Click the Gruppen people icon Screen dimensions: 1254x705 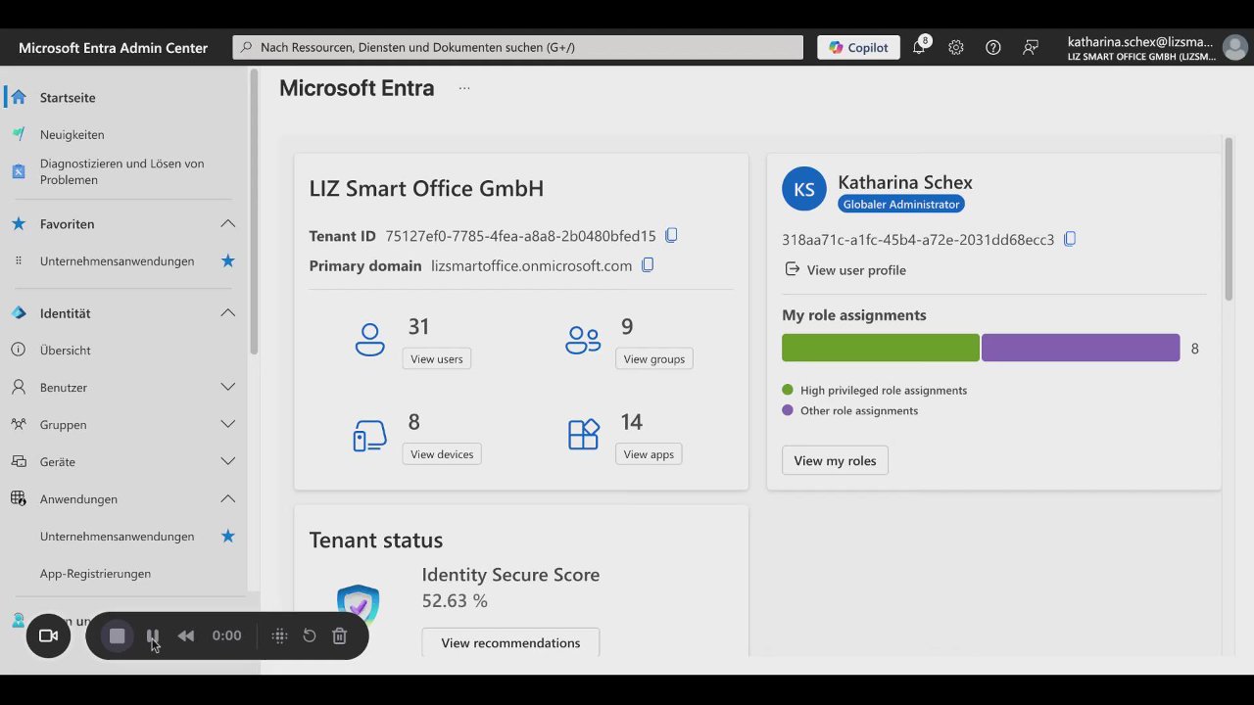(19, 424)
